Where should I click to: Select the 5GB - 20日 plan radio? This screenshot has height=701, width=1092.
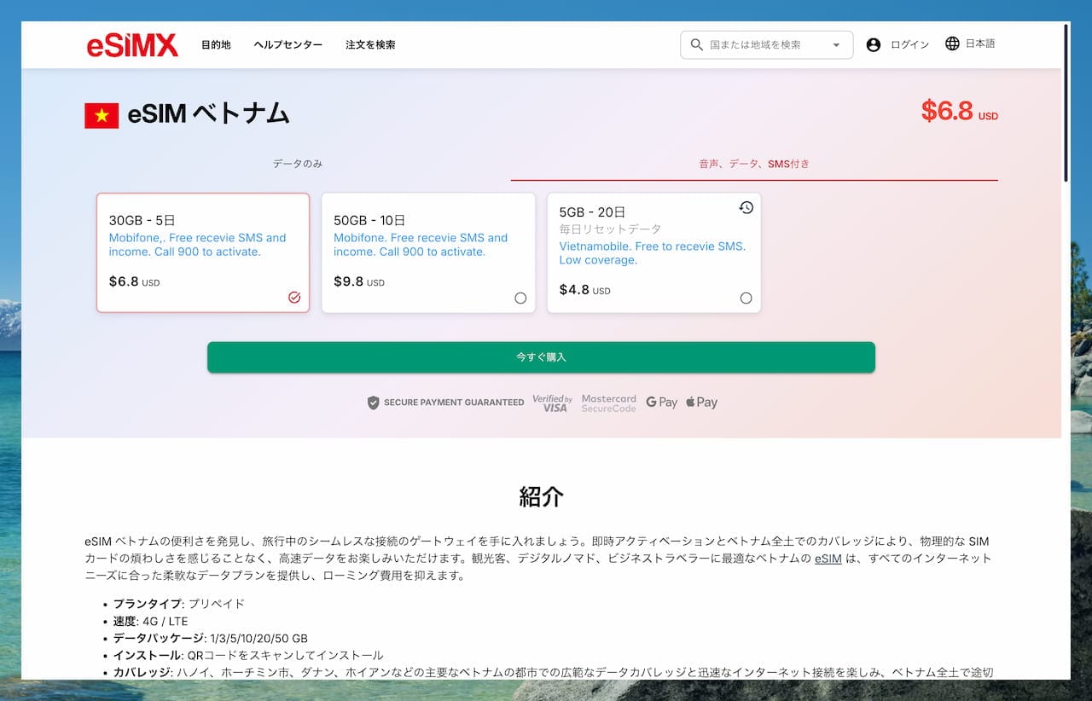click(746, 298)
